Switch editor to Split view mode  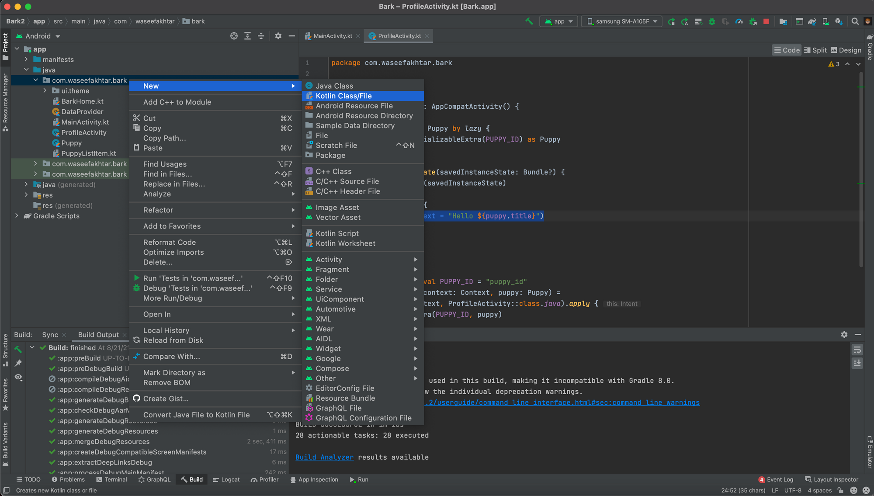point(815,50)
